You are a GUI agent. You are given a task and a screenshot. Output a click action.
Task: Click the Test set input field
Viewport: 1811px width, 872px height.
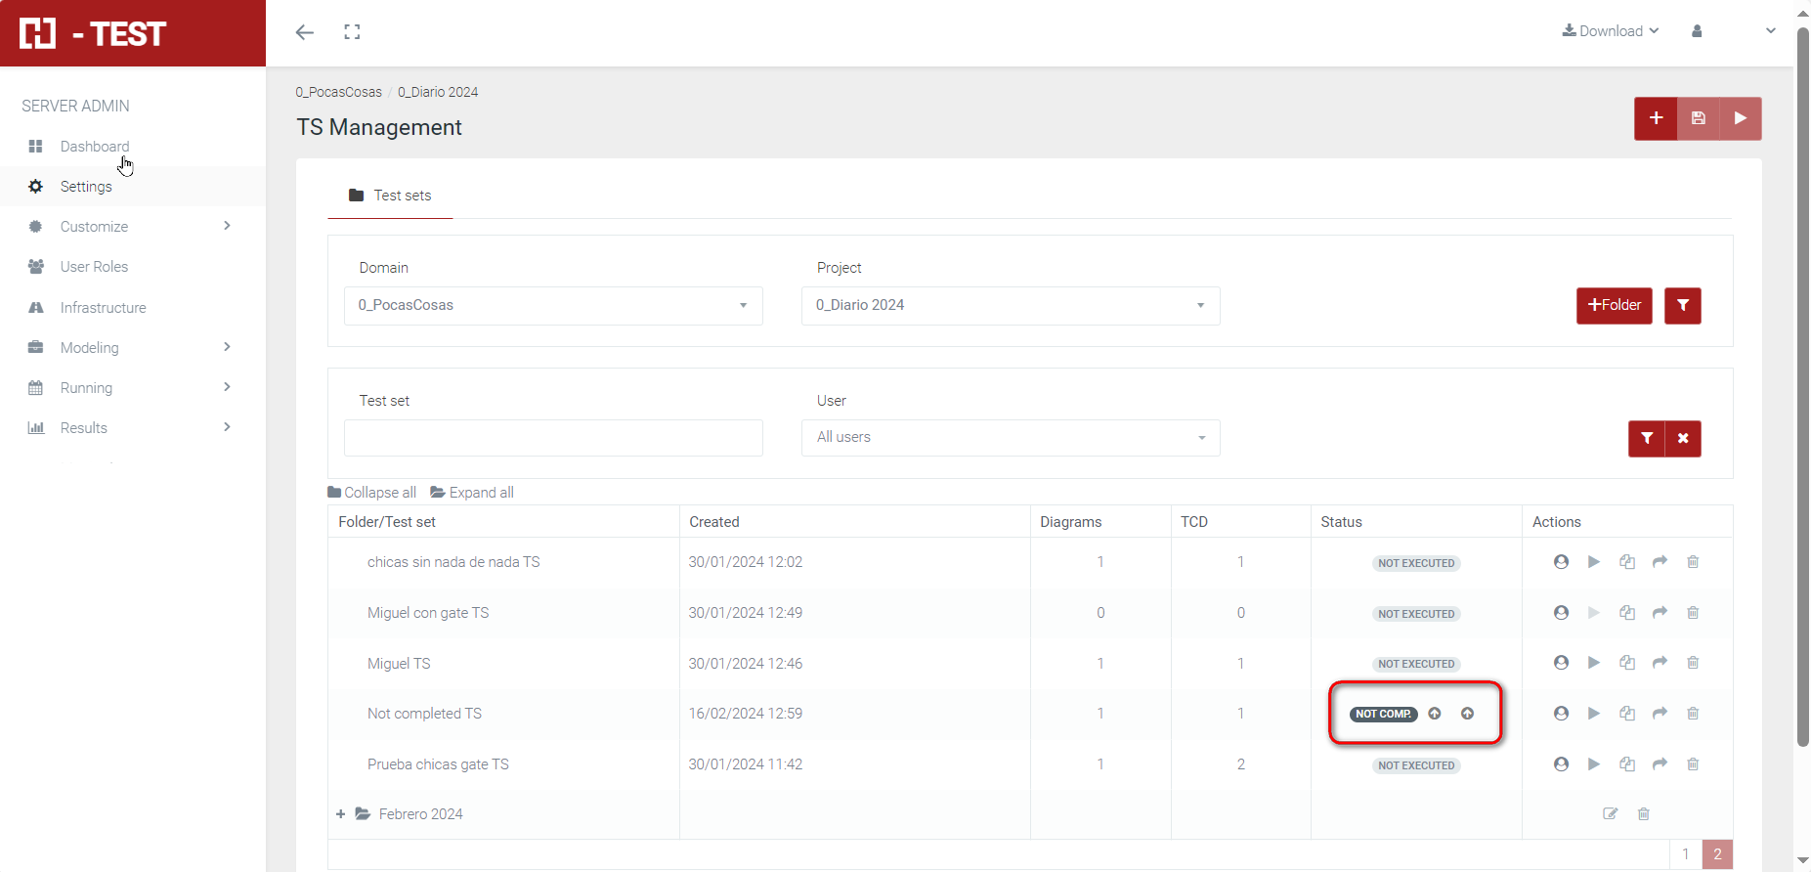pyautogui.click(x=553, y=438)
